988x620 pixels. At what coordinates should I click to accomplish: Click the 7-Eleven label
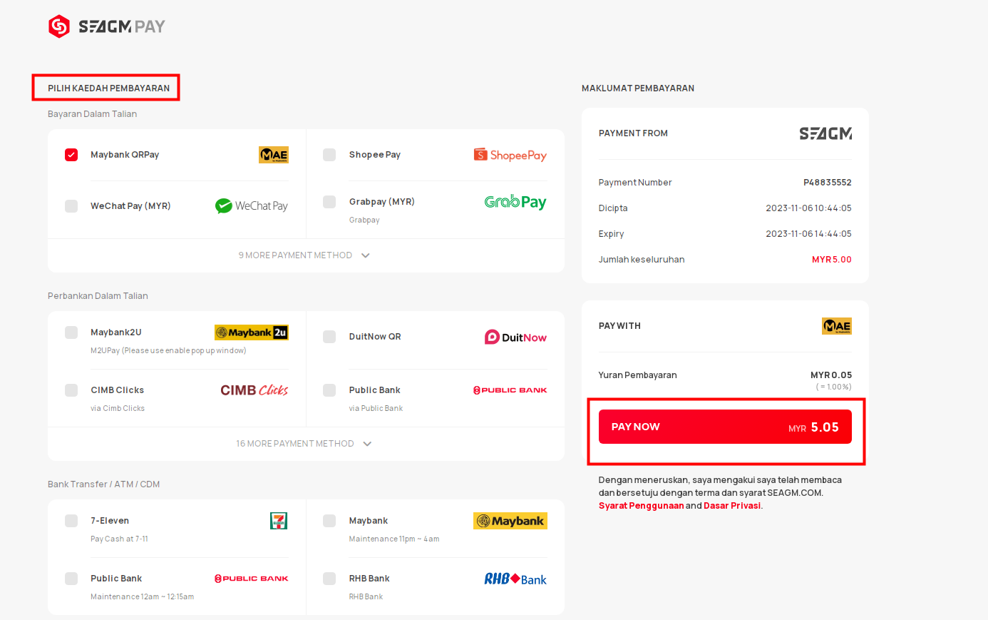[x=110, y=521]
